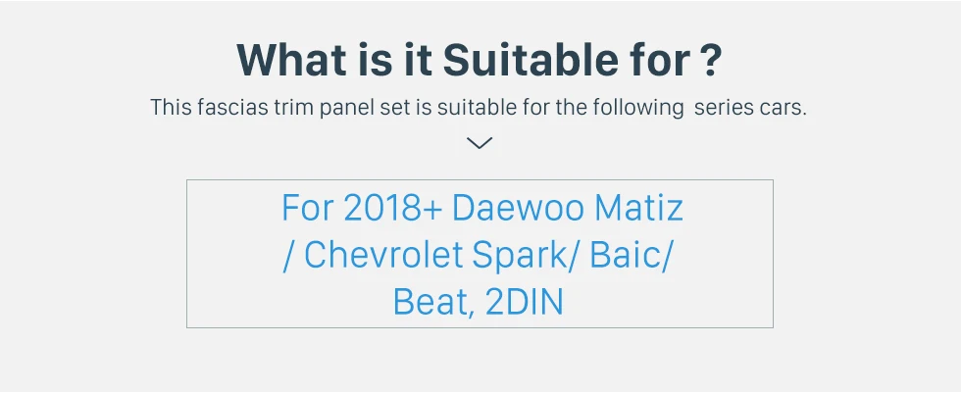Click the '2DIN' text
961x393 pixels.
pyautogui.click(x=525, y=301)
